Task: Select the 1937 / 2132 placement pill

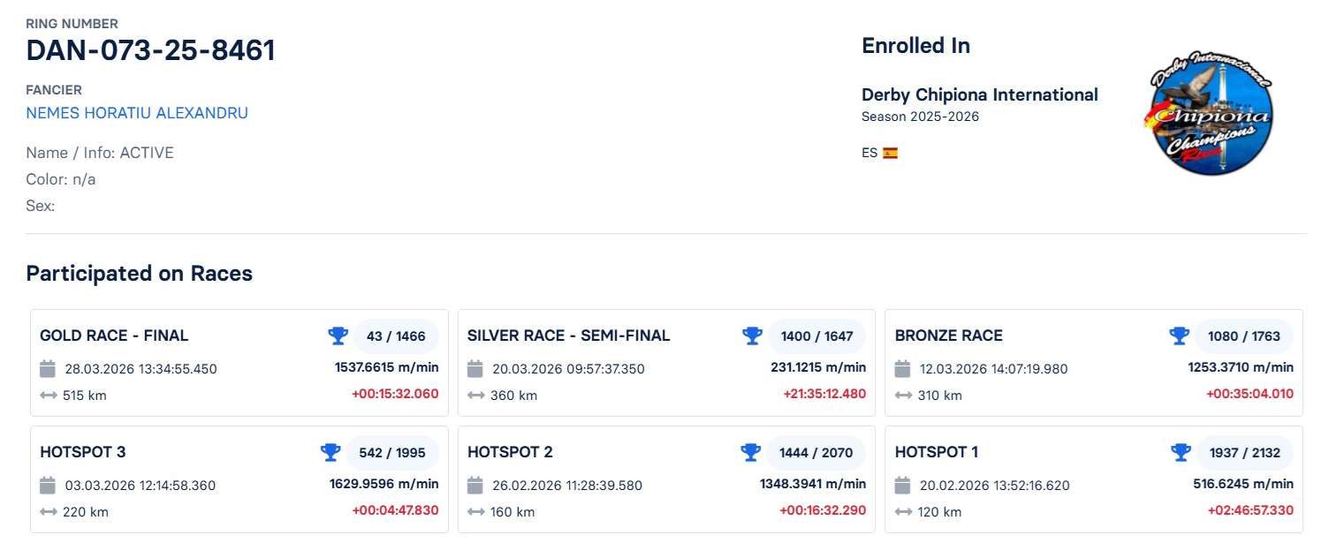Action: tap(1245, 452)
